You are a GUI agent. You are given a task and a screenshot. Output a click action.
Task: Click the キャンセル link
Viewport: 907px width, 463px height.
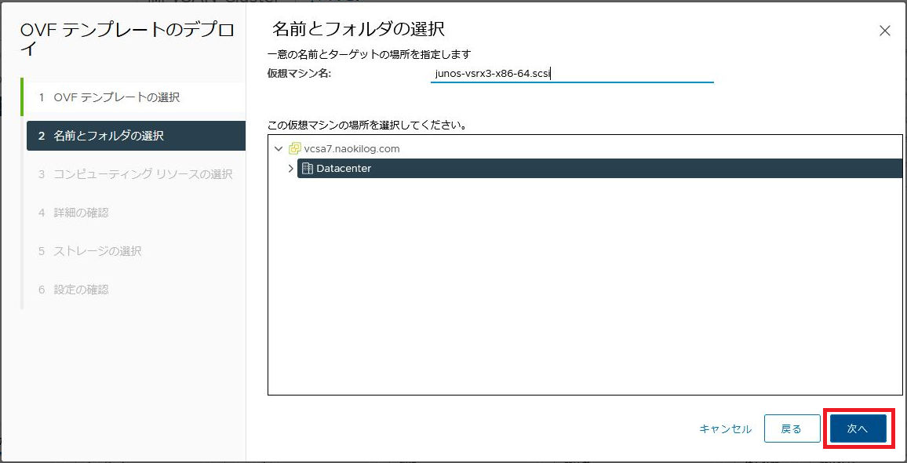(725, 428)
